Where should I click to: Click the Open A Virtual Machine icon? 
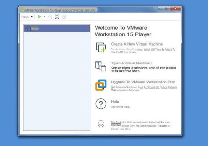coord(101,66)
